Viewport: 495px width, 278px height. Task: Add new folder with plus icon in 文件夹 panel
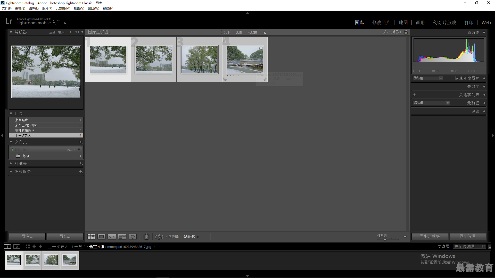[x=81, y=142]
